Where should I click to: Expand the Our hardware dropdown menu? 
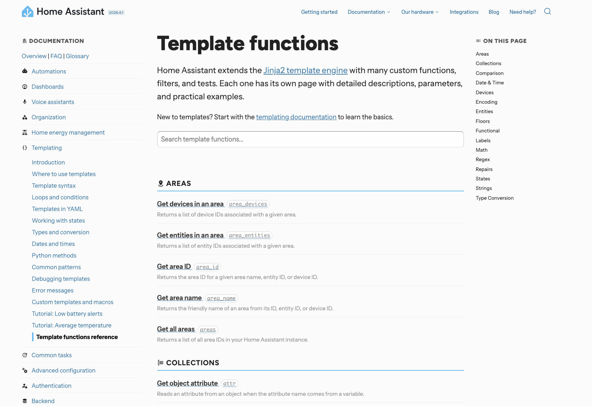[420, 12]
